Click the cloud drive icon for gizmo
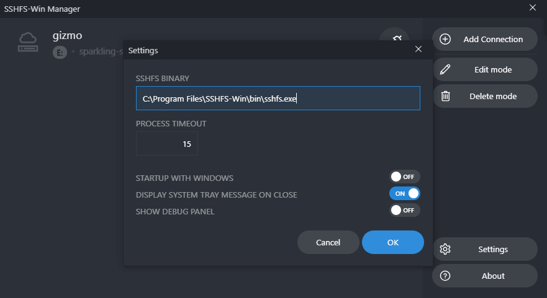This screenshot has height=298, width=547. pos(28,42)
